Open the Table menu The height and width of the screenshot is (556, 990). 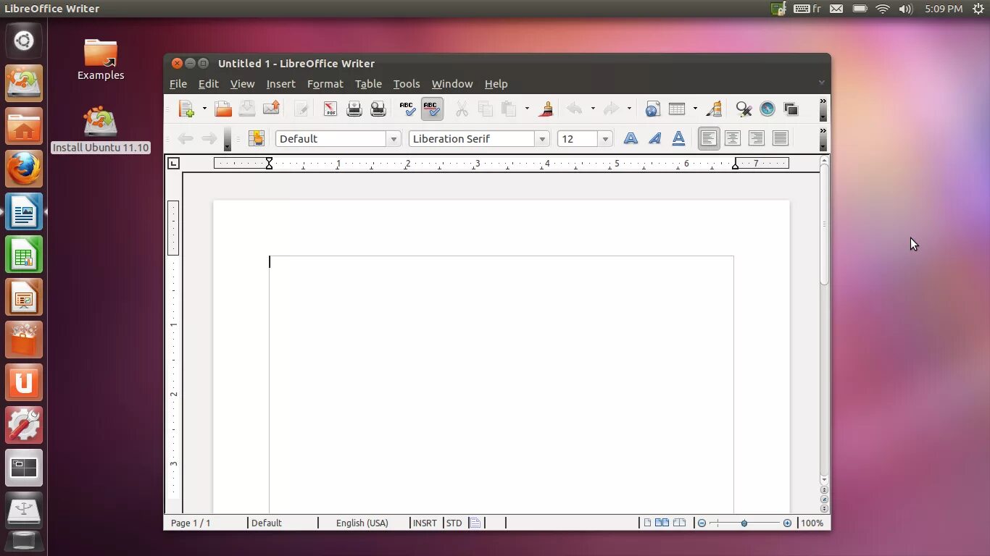[x=368, y=84]
